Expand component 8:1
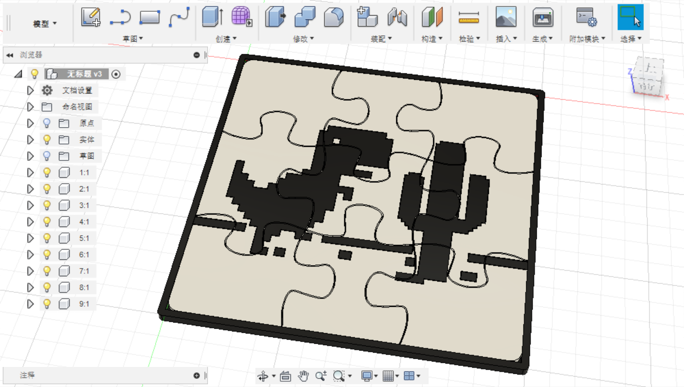Image resolution: width=684 pixels, height=387 pixels. (30, 287)
